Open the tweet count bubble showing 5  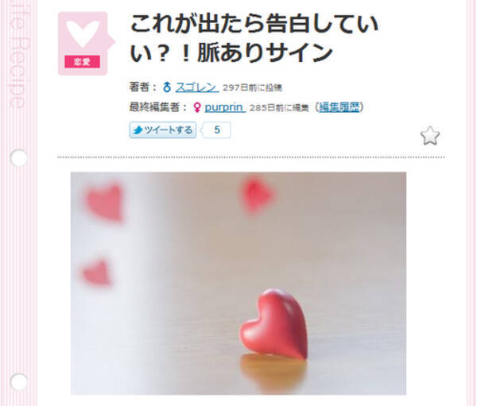(216, 130)
